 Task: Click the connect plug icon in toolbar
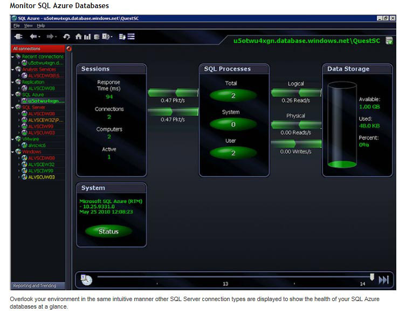pos(18,37)
